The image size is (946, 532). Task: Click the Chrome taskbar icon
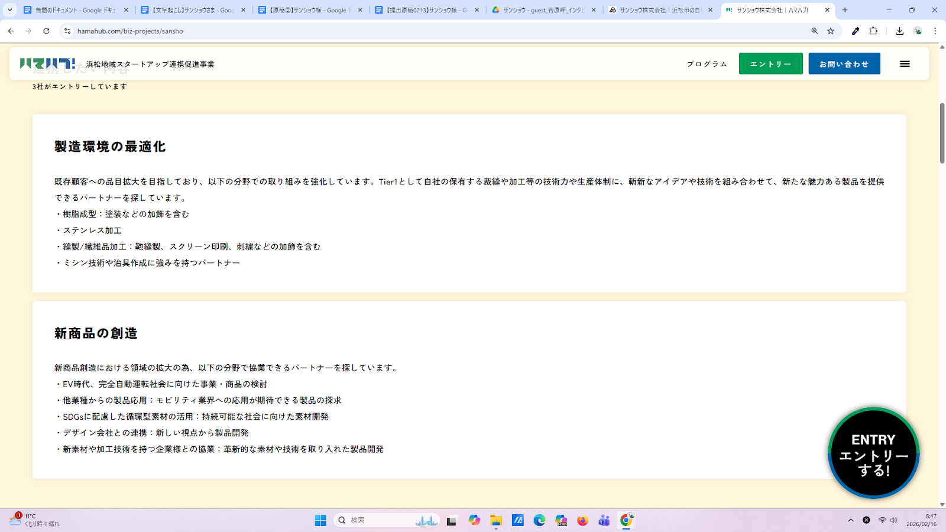tap(626, 520)
